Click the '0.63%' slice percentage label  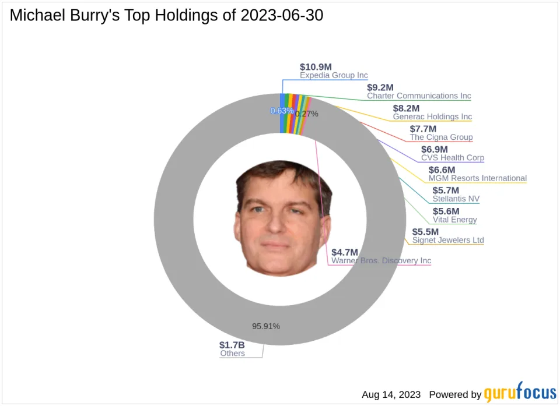click(282, 111)
